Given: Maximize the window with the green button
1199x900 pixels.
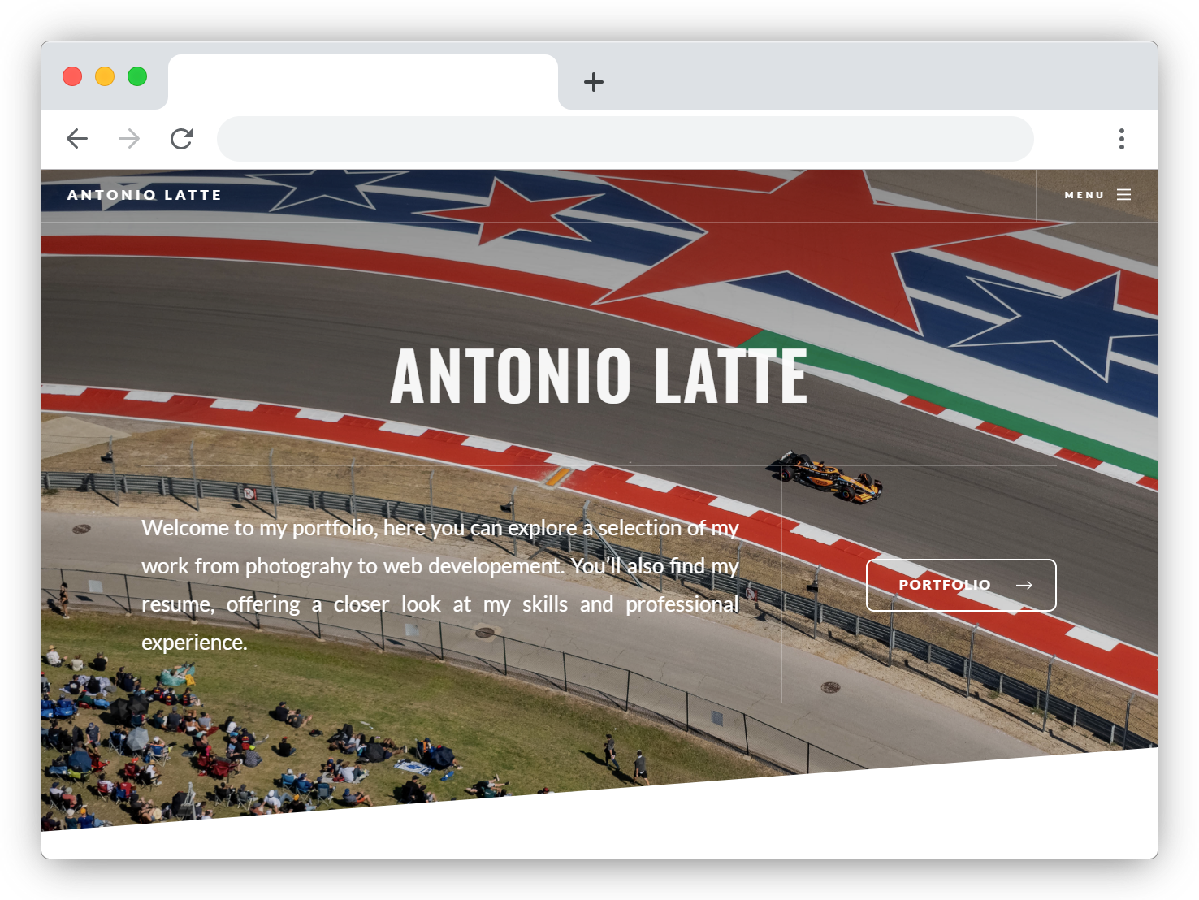Looking at the screenshot, I should [x=137, y=76].
